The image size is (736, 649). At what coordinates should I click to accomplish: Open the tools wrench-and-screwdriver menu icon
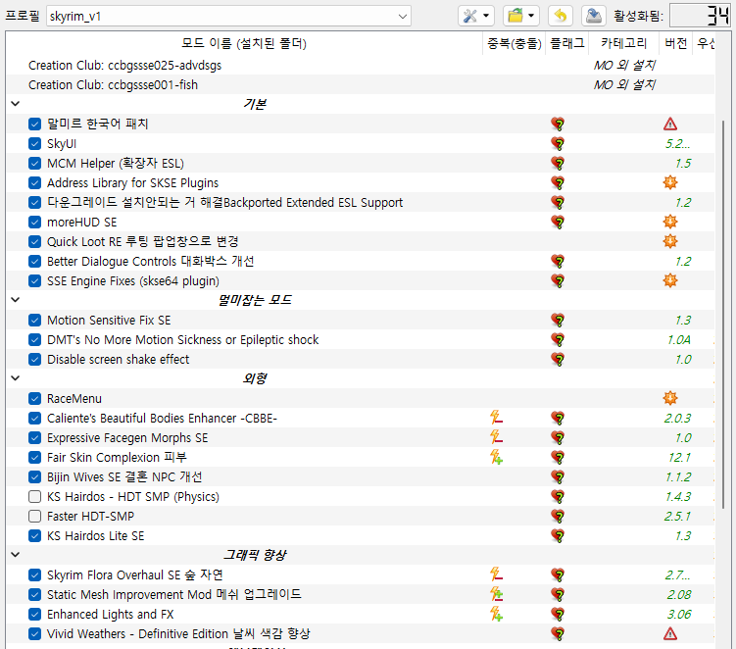pyautogui.click(x=469, y=16)
